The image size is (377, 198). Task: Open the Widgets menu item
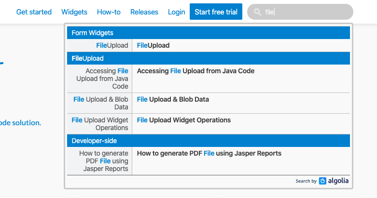tap(74, 12)
